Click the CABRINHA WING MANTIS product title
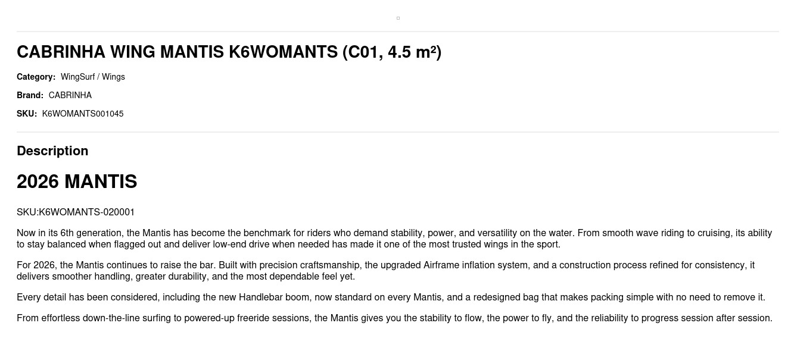 click(229, 52)
